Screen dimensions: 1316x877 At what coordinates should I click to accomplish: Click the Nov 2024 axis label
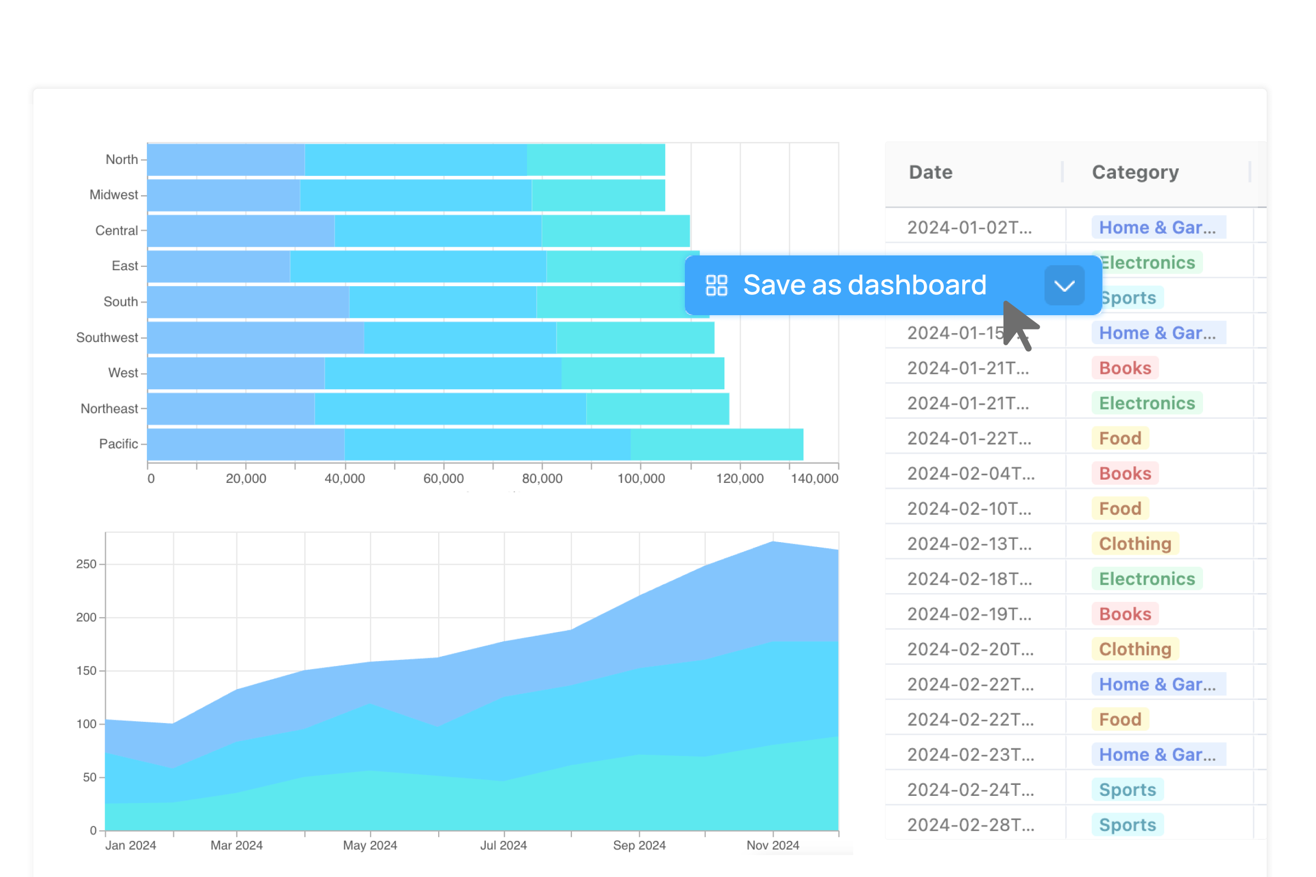click(x=773, y=845)
